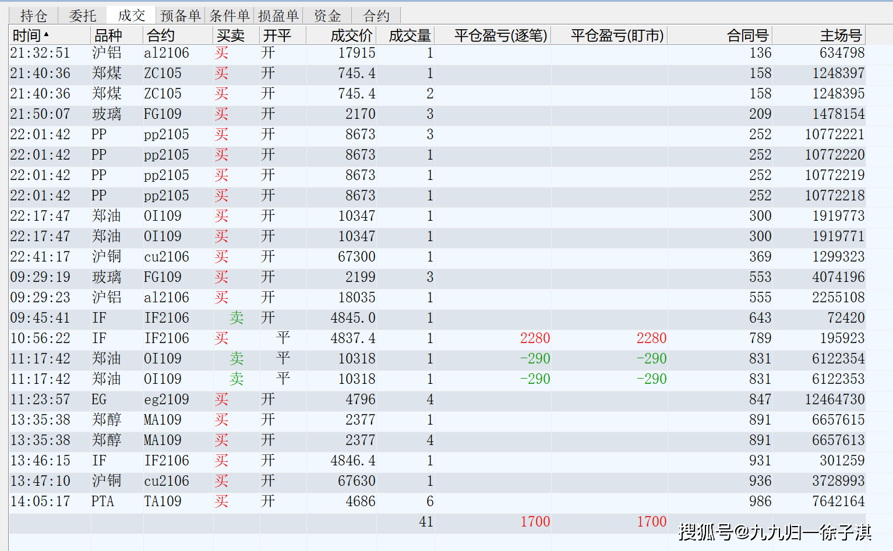The width and height of the screenshot is (893, 551).
Task: Sort by 买卖 column header
Action: click(237, 36)
